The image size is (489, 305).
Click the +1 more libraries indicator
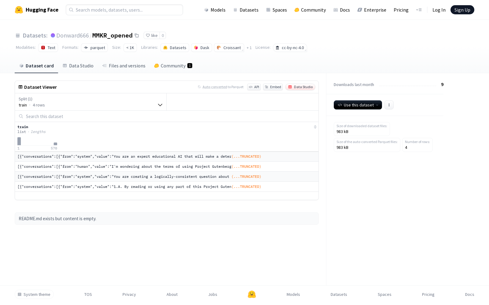249,48
